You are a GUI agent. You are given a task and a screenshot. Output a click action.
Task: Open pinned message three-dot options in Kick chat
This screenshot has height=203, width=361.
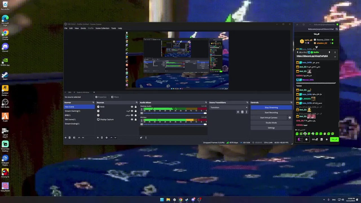[335, 52]
